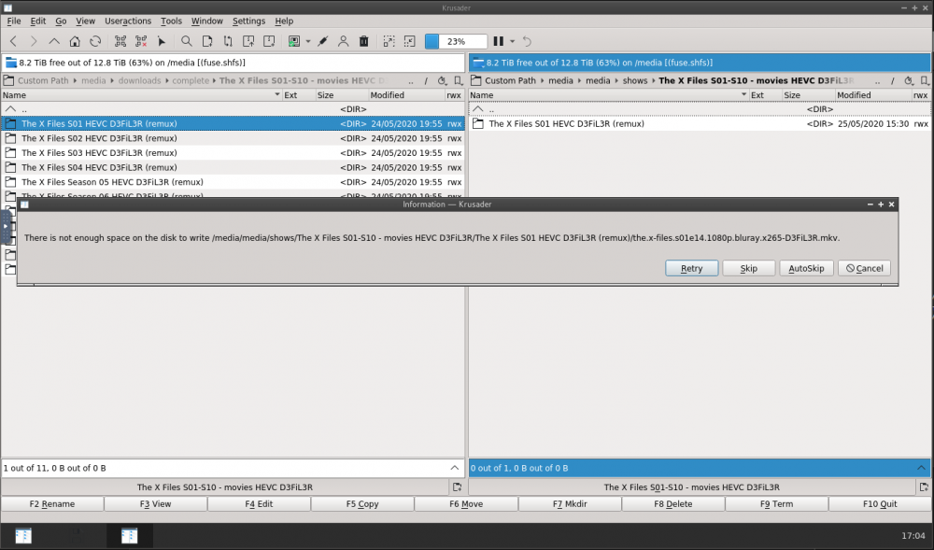Click the Unselect Group icon with red x

141,42
